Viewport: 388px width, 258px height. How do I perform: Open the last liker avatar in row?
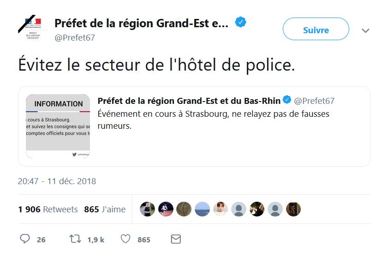click(x=293, y=209)
